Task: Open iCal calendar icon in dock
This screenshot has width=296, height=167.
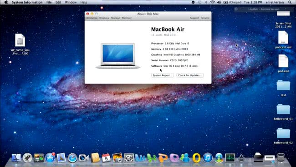Action: (x=106, y=157)
